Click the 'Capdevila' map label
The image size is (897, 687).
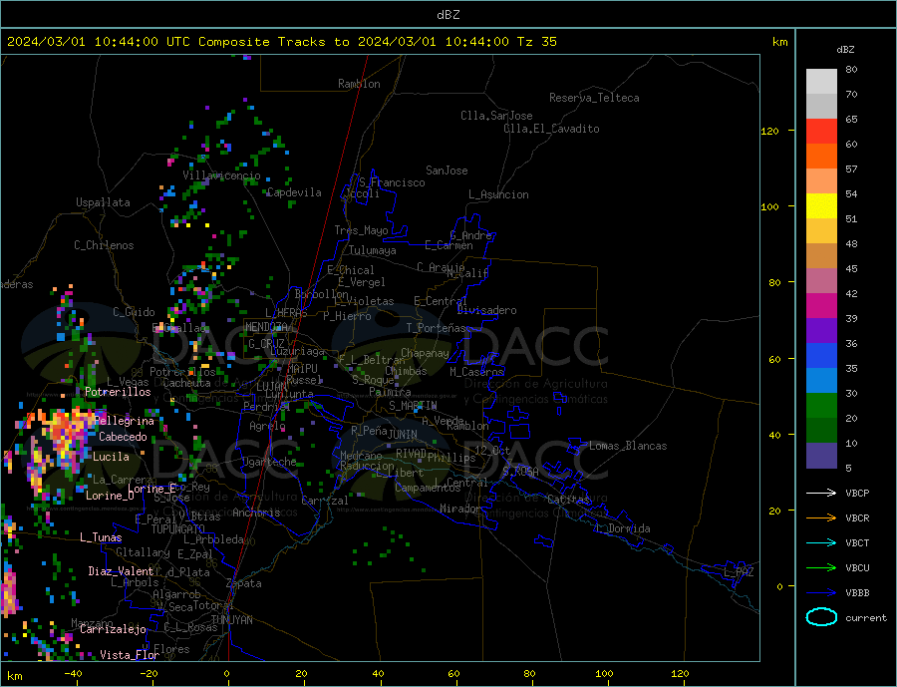[x=295, y=192]
